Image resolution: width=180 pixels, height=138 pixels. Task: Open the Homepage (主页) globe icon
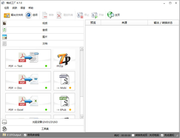click(111, 15)
